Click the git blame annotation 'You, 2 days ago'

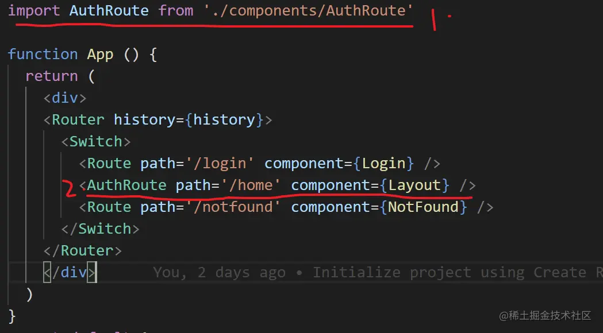click(219, 272)
